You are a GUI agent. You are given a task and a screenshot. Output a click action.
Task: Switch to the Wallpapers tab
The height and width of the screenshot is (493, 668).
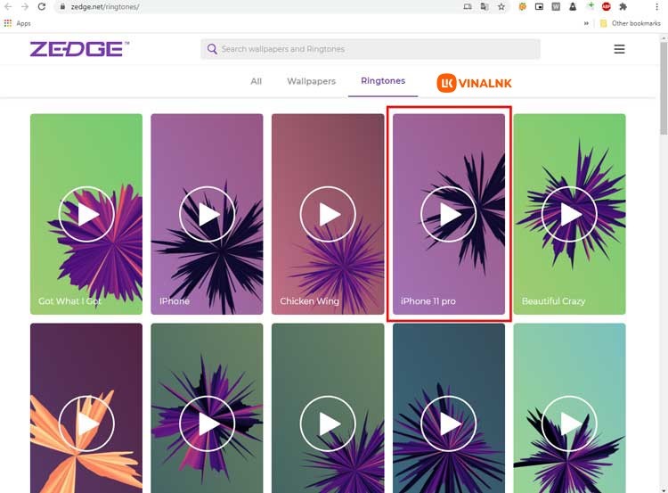pos(311,81)
